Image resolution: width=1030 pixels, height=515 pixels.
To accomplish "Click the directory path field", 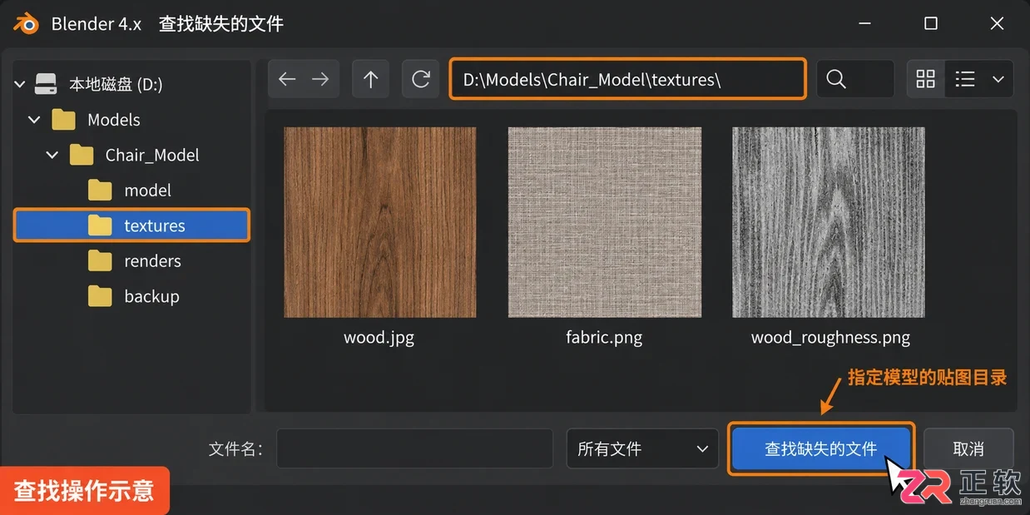I will [x=628, y=79].
